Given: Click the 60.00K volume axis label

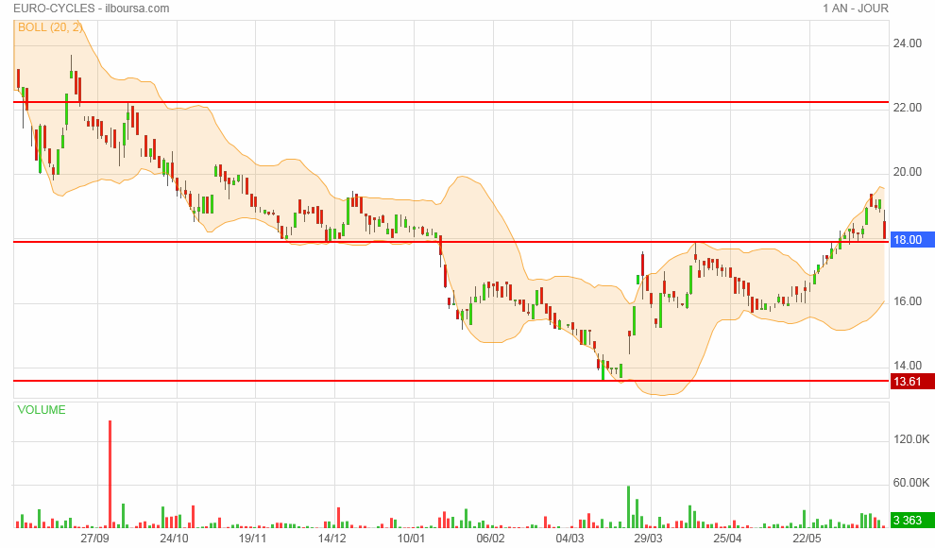Looking at the screenshot, I should pyautogui.click(x=911, y=483).
